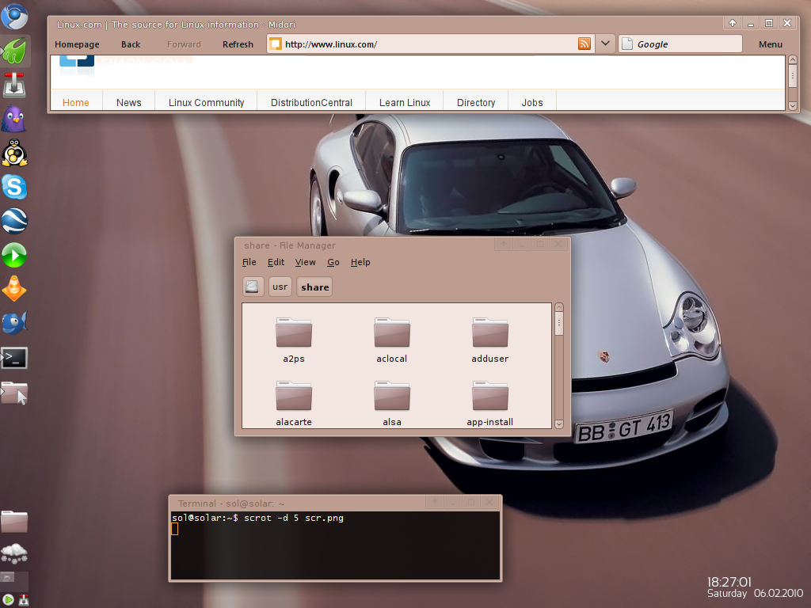
Task: Open the alsa folder
Action: pyautogui.click(x=392, y=404)
